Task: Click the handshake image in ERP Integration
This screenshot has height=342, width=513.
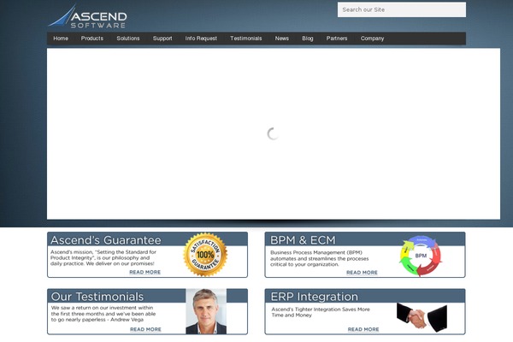Action: click(x=422, y=317)
